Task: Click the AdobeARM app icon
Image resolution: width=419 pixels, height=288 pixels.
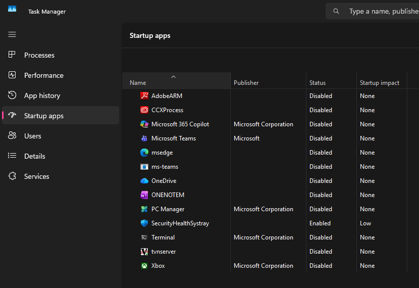Action: pyautogui.click(x=144, y=95)
